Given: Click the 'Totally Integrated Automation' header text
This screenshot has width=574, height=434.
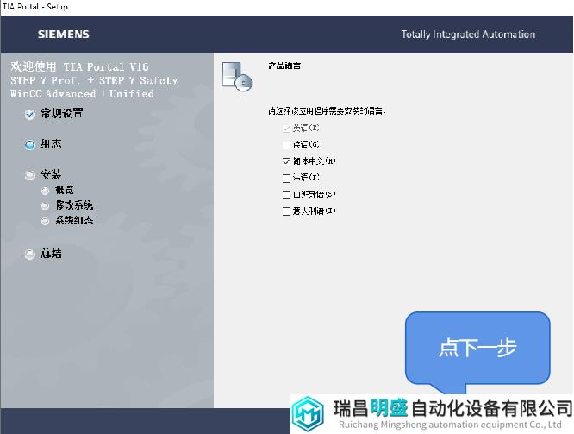Looking at the screenshot, I should point(468,35).
